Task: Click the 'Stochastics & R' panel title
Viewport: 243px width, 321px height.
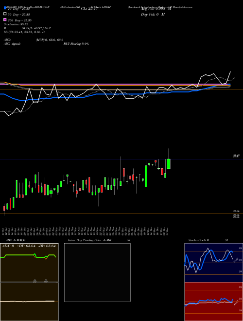Action: [x=198, y=240]
